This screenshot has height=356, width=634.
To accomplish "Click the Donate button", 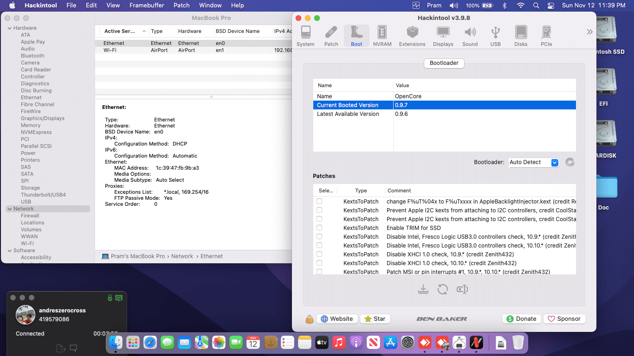I will pos(521,319).
